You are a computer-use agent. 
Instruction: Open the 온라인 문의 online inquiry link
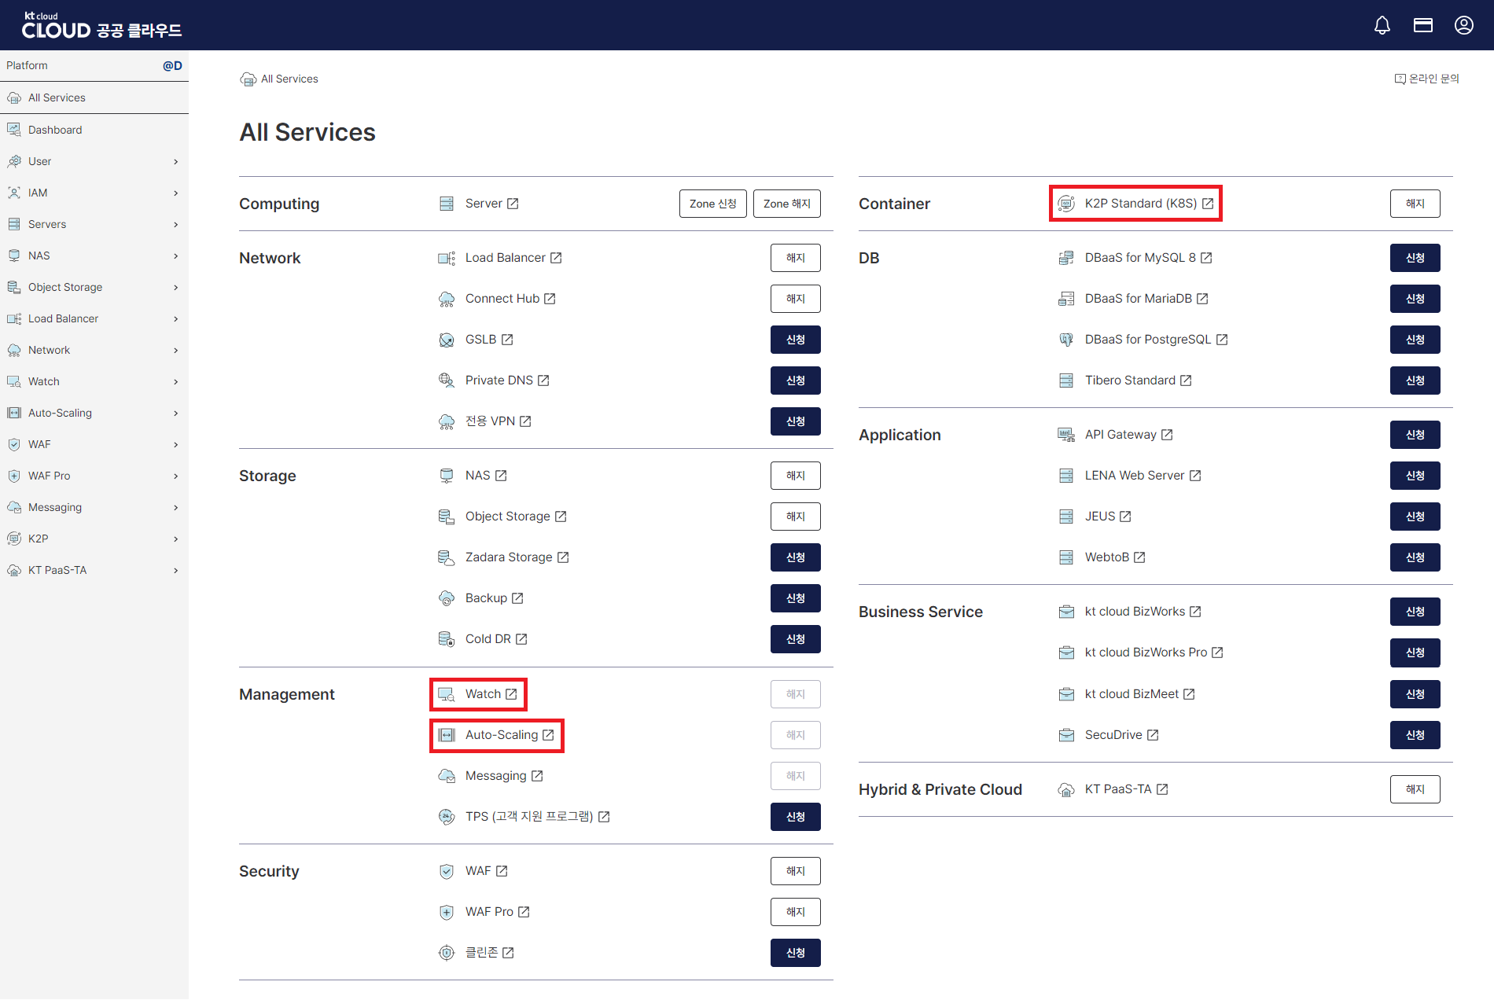pos(1426,79)
